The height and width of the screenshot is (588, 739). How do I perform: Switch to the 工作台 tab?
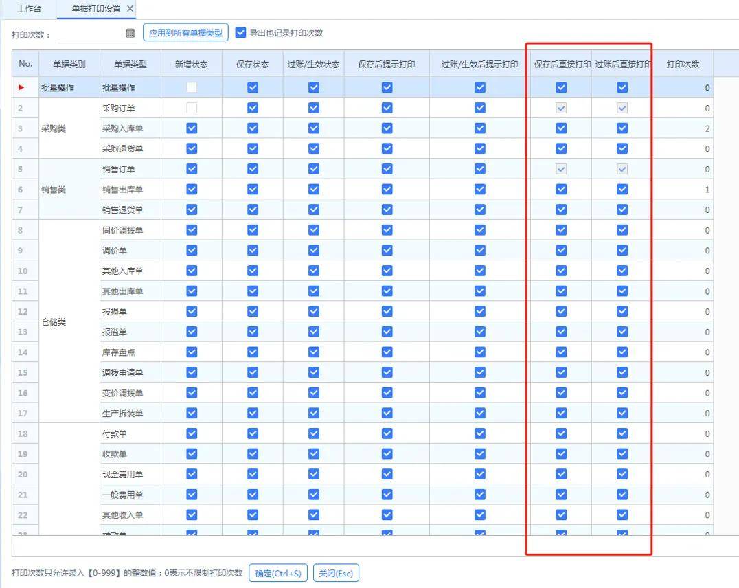pos(29,9)
